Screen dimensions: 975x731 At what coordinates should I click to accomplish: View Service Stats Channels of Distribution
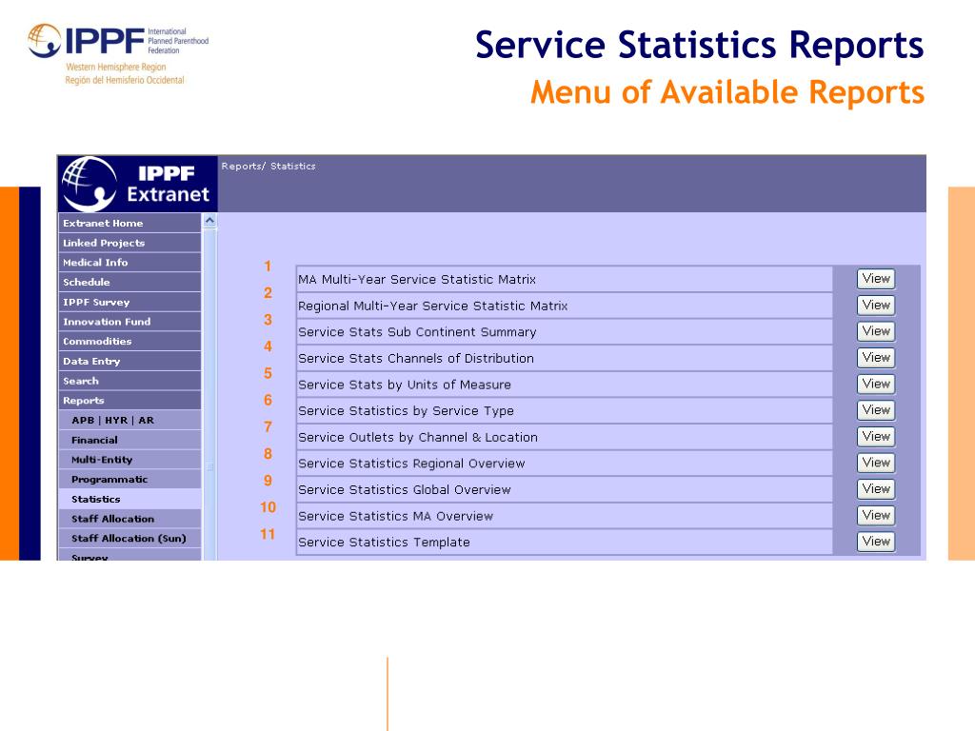876,358
